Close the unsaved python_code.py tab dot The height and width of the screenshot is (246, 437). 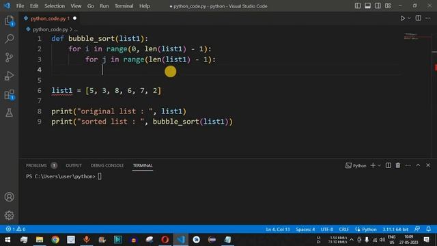[x=74, y=18]
